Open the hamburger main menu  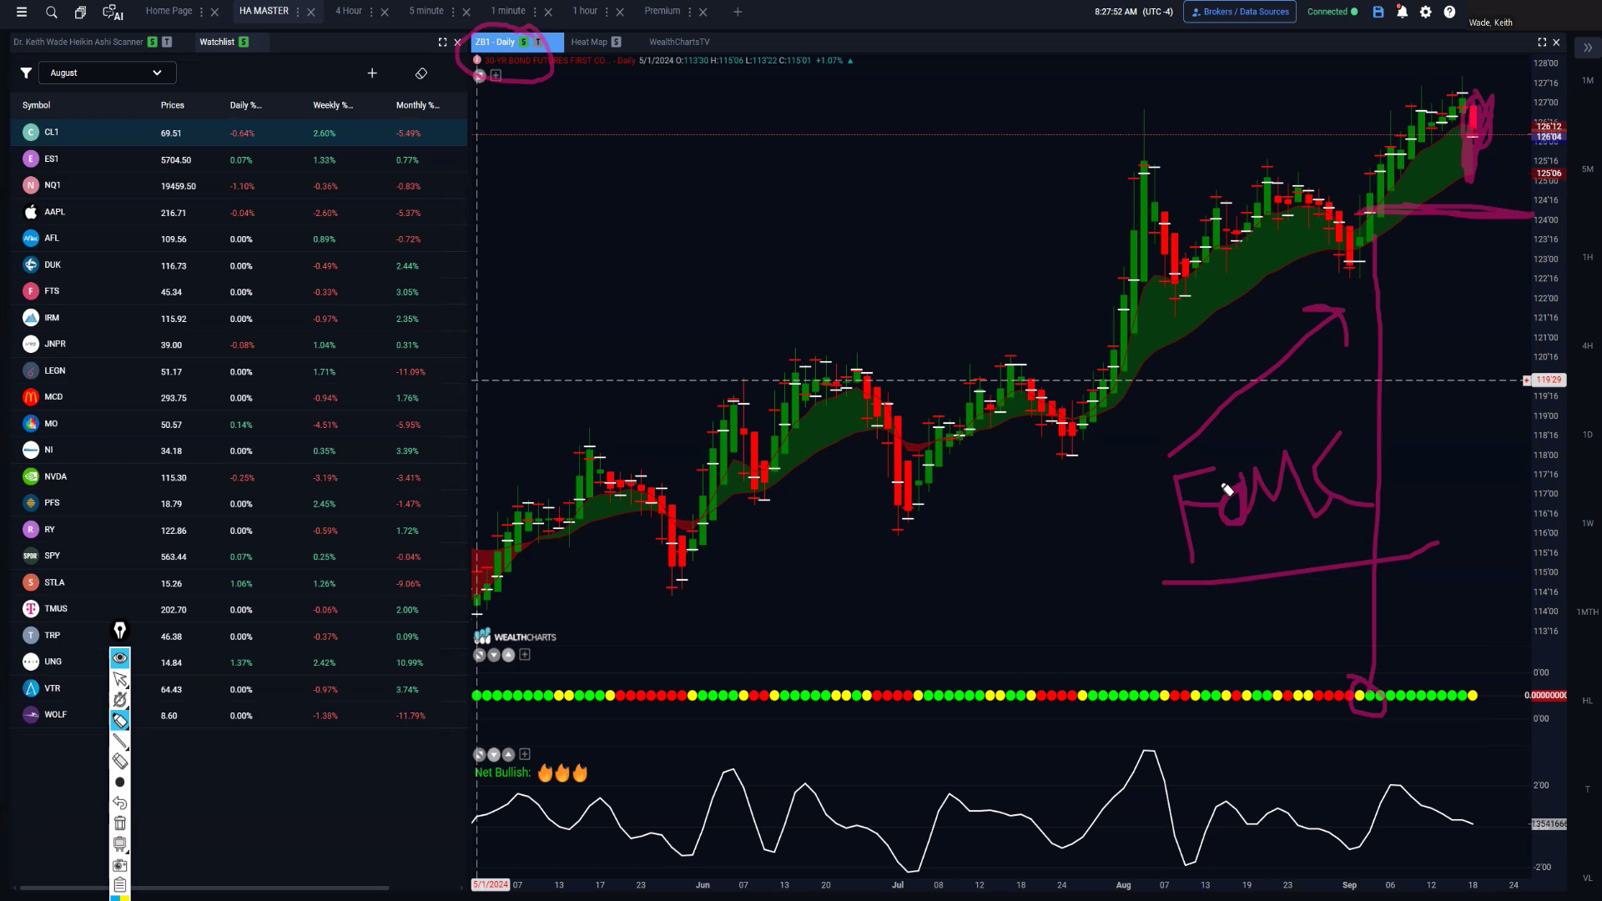click(22, 12)
